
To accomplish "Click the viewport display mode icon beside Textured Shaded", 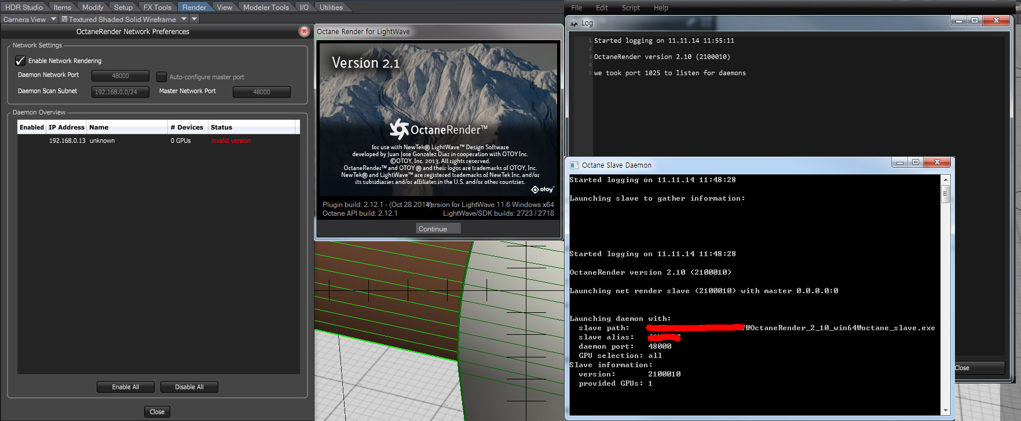I will [64, 19].
